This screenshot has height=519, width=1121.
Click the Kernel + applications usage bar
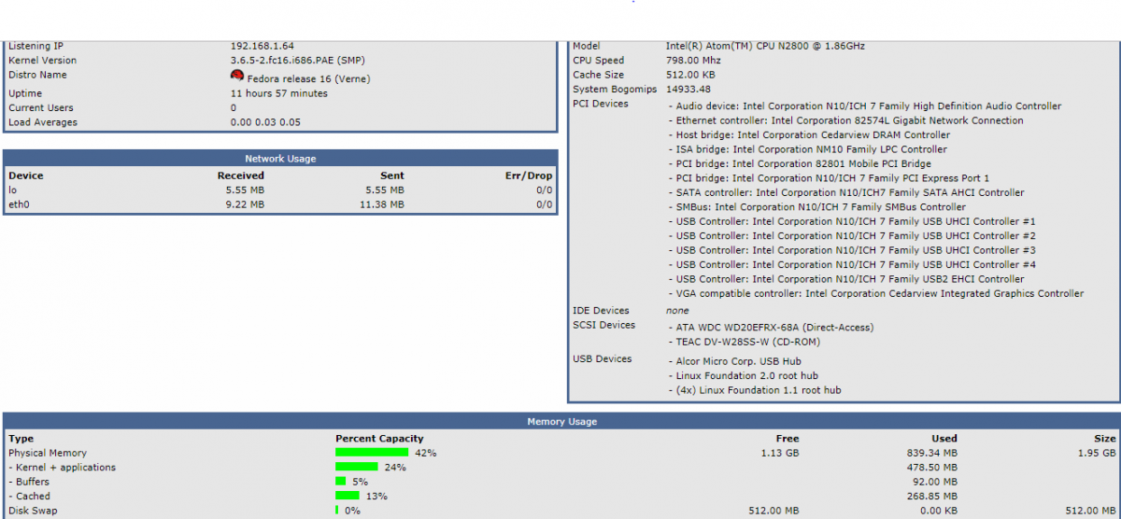pos(357,467)
